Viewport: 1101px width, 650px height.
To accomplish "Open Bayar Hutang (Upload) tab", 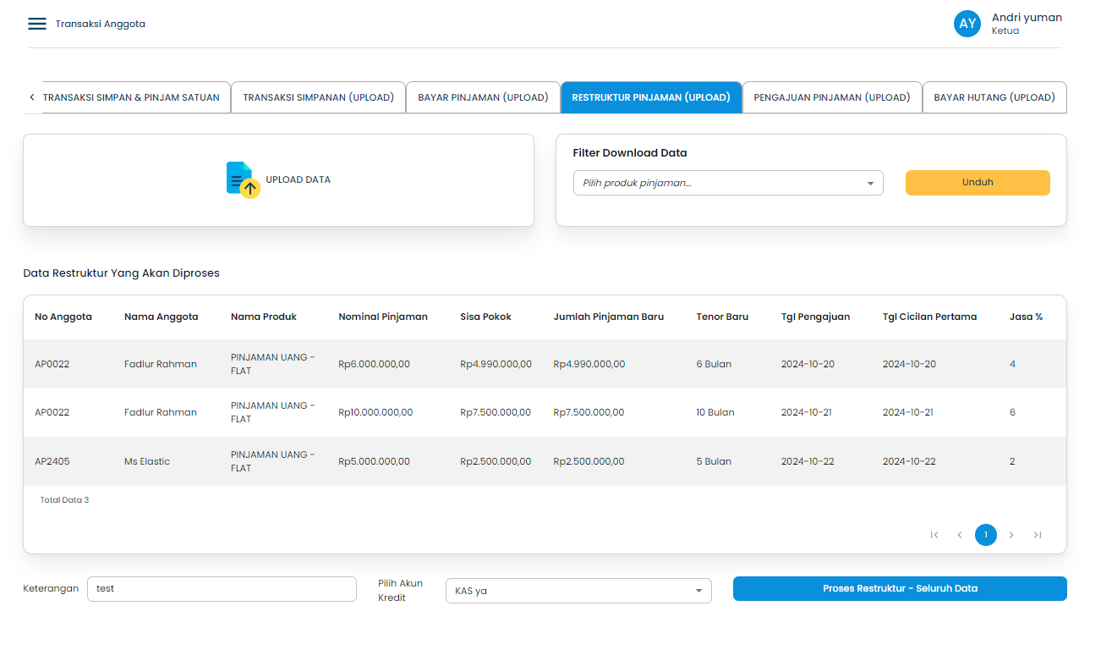I will point(994,97).
